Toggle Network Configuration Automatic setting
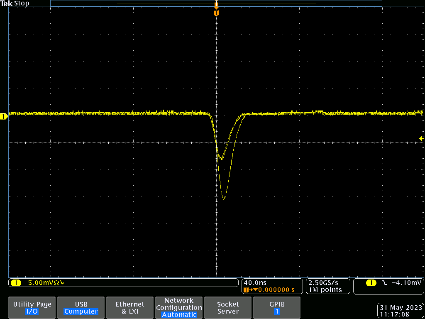The width and height of the screenshot is (425, 319). (179, 308)
